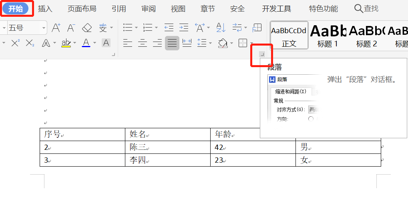Open the paragraph dialog launcher
Image resolution: width=408 pixels, height=201 pixels.
262,54
